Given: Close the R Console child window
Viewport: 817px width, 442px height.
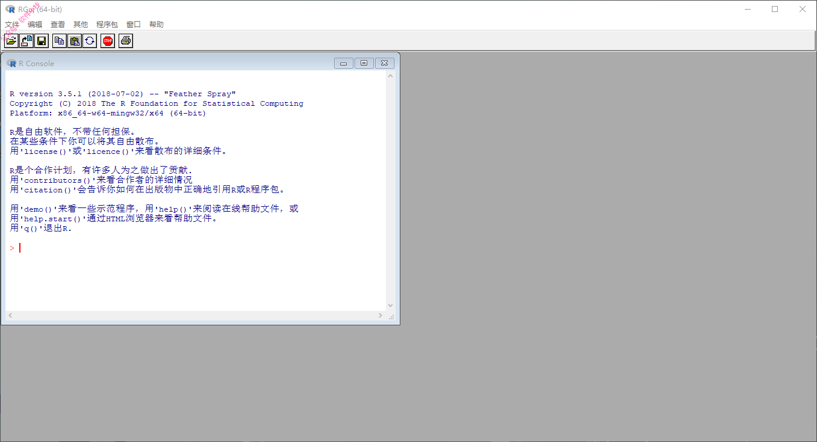Looking at the screenshot, I should click(385, 63).
